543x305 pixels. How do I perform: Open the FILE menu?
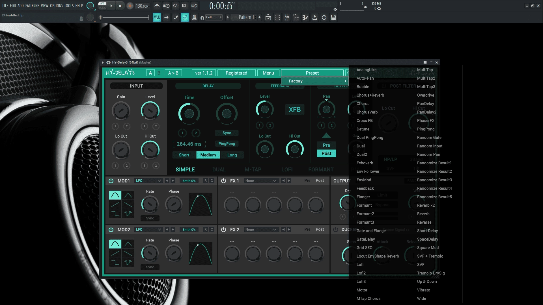tap(5, 6)
